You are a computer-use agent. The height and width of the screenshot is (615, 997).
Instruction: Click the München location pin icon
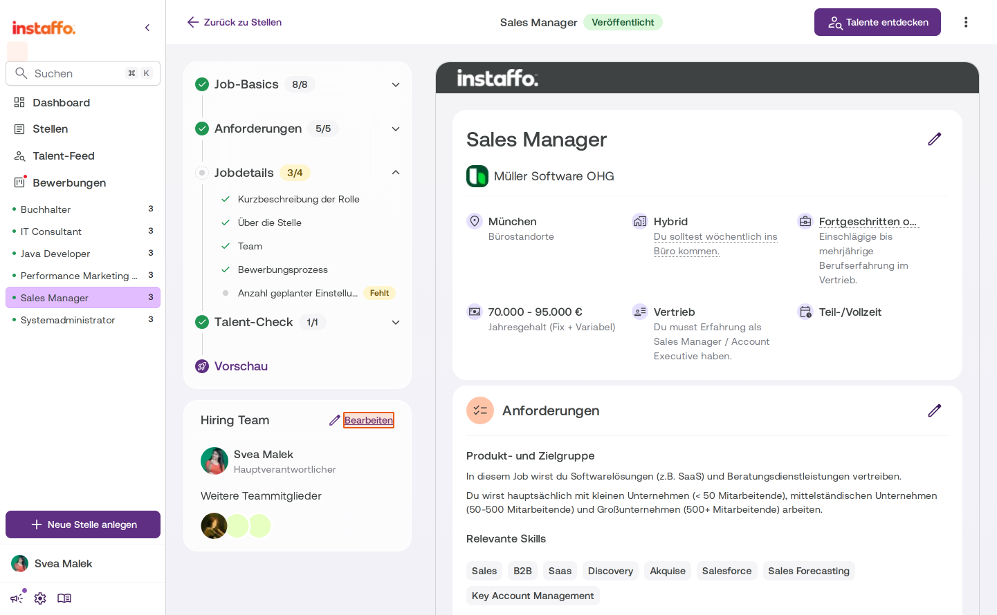475,221
